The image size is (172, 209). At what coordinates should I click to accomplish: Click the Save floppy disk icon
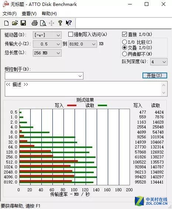coord(23,23)
